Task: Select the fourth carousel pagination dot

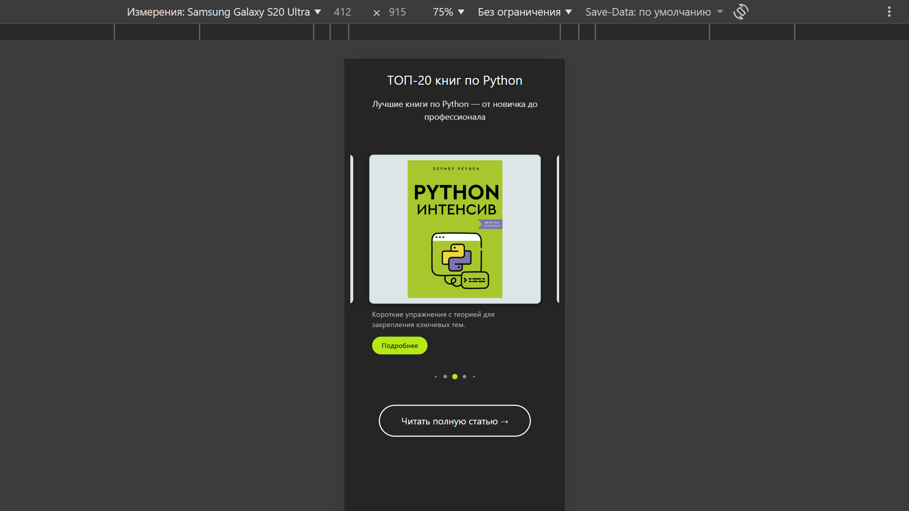Action: [x=464, y=377]
